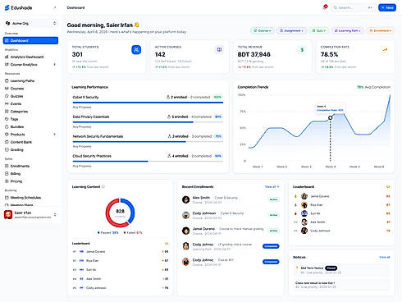Click the Cyber 5 Security progress bar

[x=148, y=103]
